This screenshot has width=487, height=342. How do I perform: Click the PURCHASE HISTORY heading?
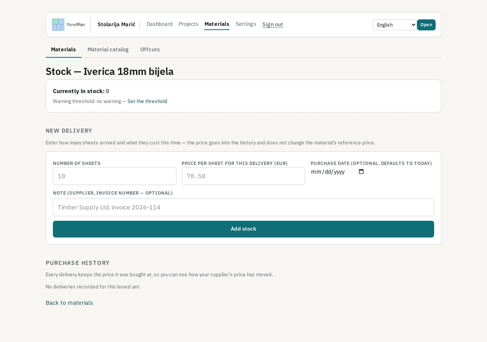[x=78, y=263]
